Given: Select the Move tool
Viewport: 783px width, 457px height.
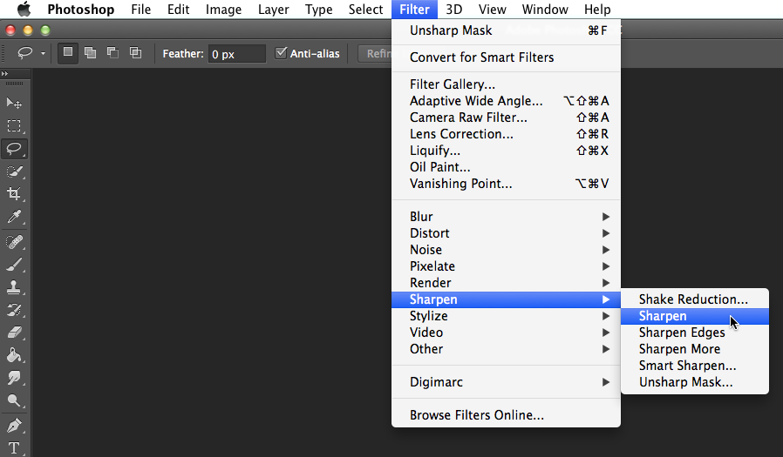Looking at the screenshot, I should tap(14, 104).
